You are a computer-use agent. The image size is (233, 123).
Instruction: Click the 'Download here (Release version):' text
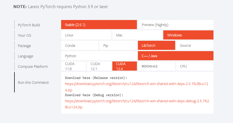pos(96,78)
